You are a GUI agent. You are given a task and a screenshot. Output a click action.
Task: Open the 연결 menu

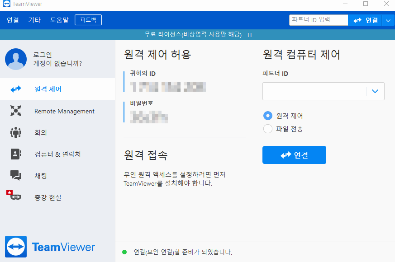tap(13, 20)
